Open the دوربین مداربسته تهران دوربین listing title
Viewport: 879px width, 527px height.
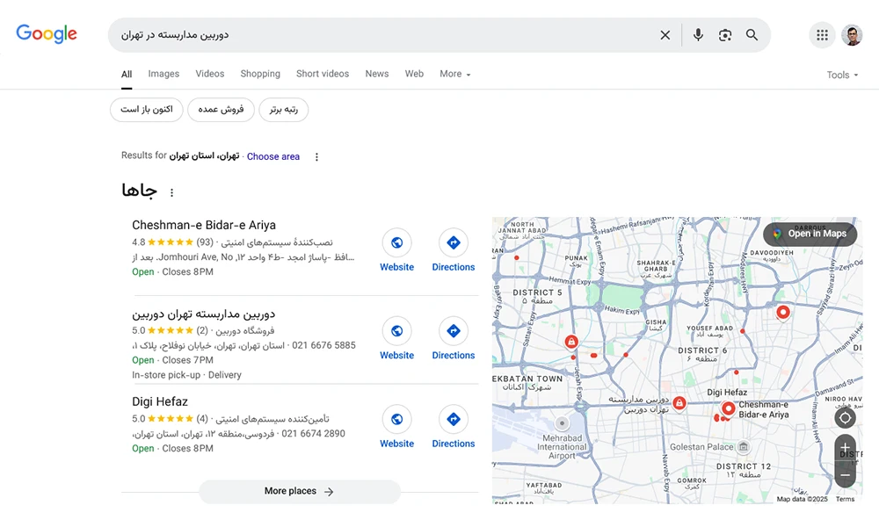click(x=204, y=314)
